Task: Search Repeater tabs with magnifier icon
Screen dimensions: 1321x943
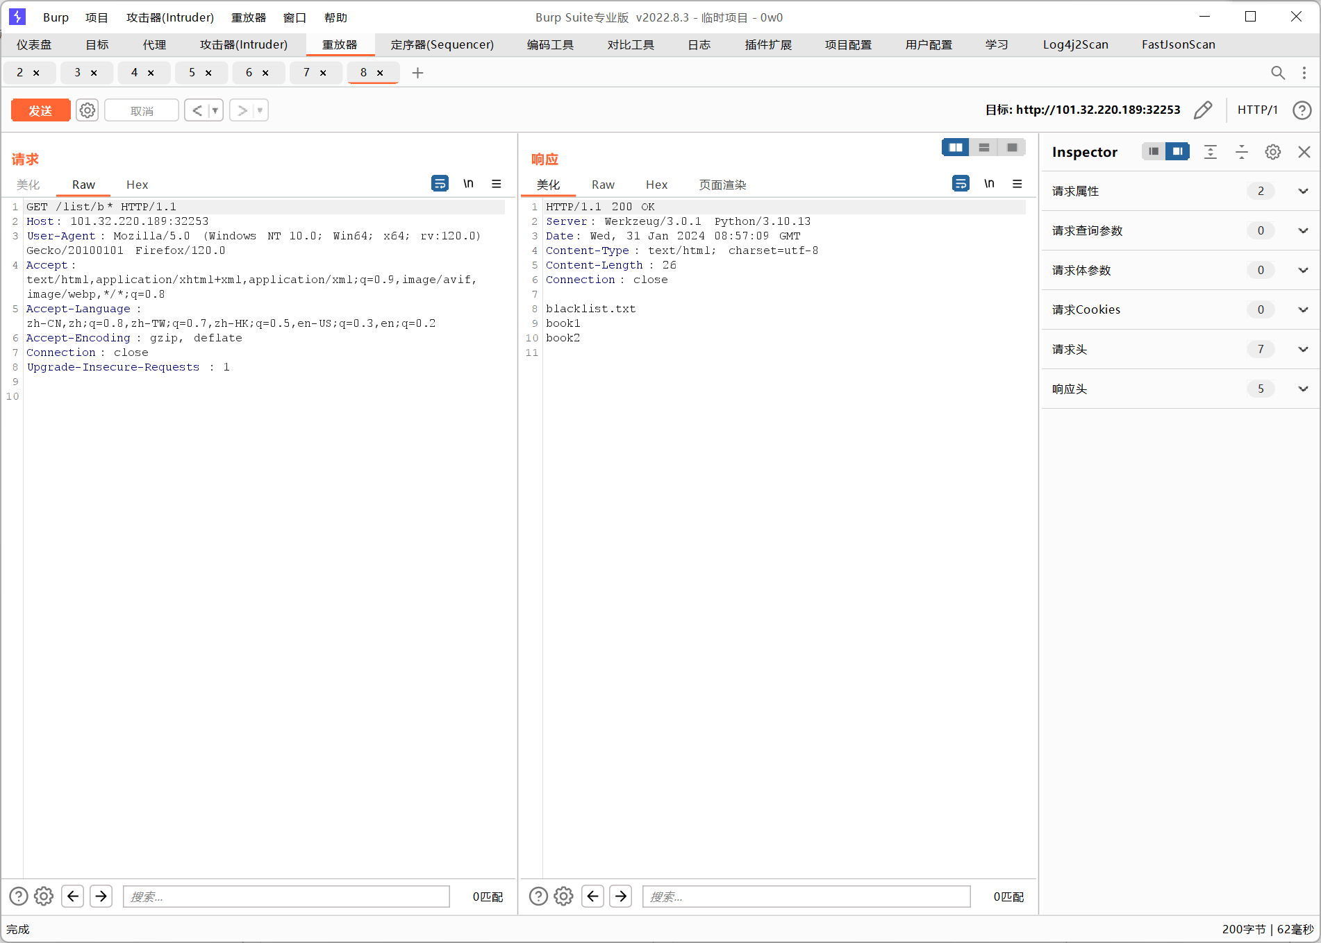Action: point(1277,72)
